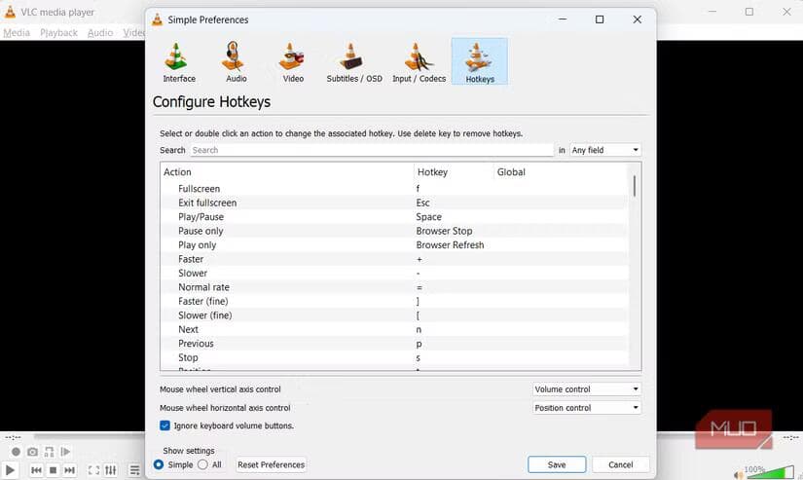This screenshot has width=803, height=480.
Task: Select the Hotkeys preferences tab
Action: 480,61
